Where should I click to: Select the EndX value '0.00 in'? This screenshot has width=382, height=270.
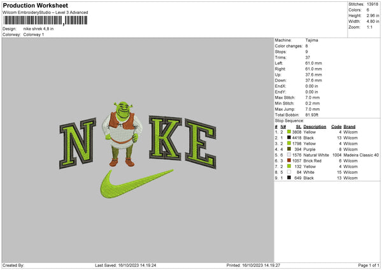(x=311, y=86)
